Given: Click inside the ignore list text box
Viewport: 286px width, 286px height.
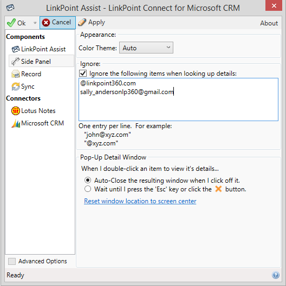Looking at the screenshot, I should click(178, 99).
